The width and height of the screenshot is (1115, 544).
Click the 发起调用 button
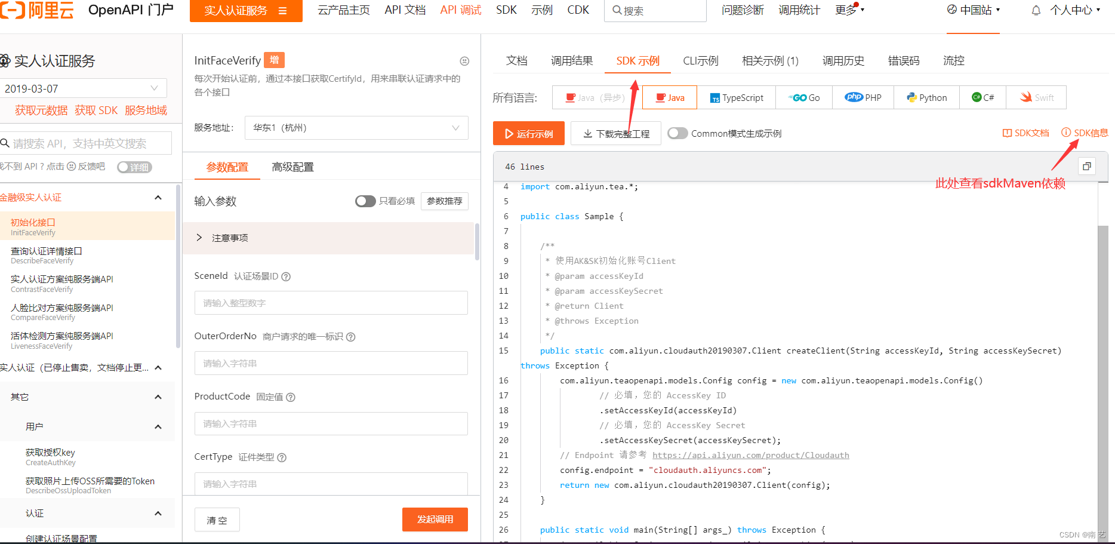[435, 520]
